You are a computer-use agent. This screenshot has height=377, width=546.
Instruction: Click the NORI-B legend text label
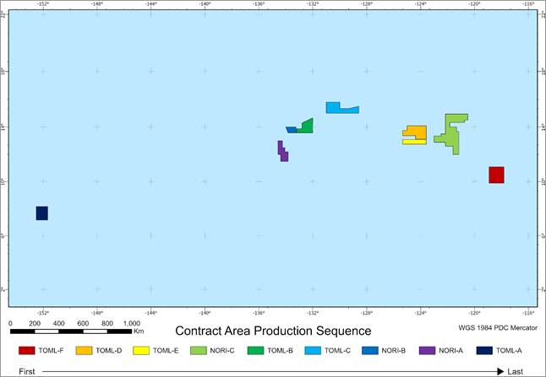396,350
